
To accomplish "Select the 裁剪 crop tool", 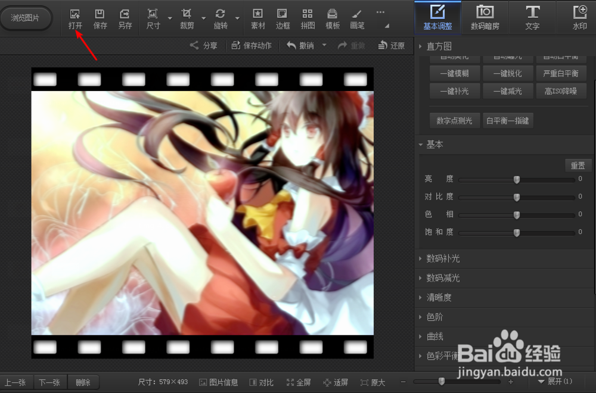I will (187, 20).
